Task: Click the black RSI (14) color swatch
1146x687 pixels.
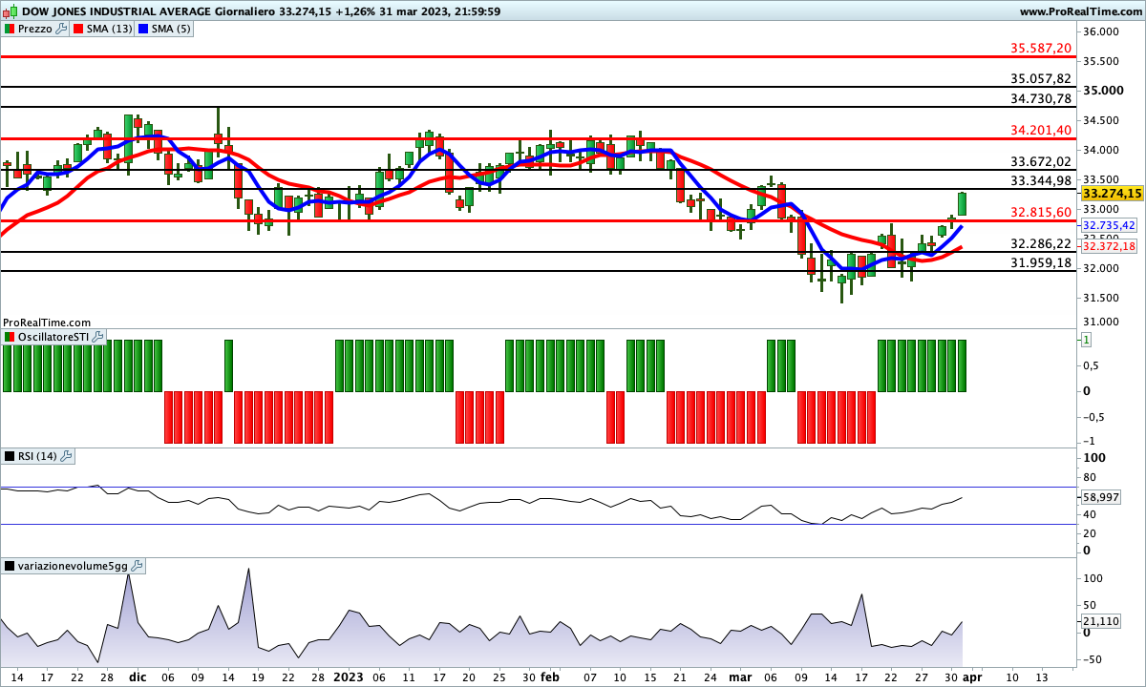Action: click(x=10, y=456)
